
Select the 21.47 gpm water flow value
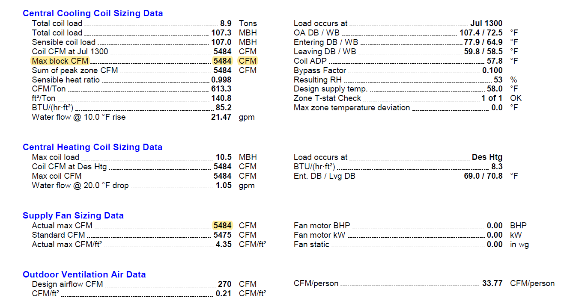click(221, 117)
